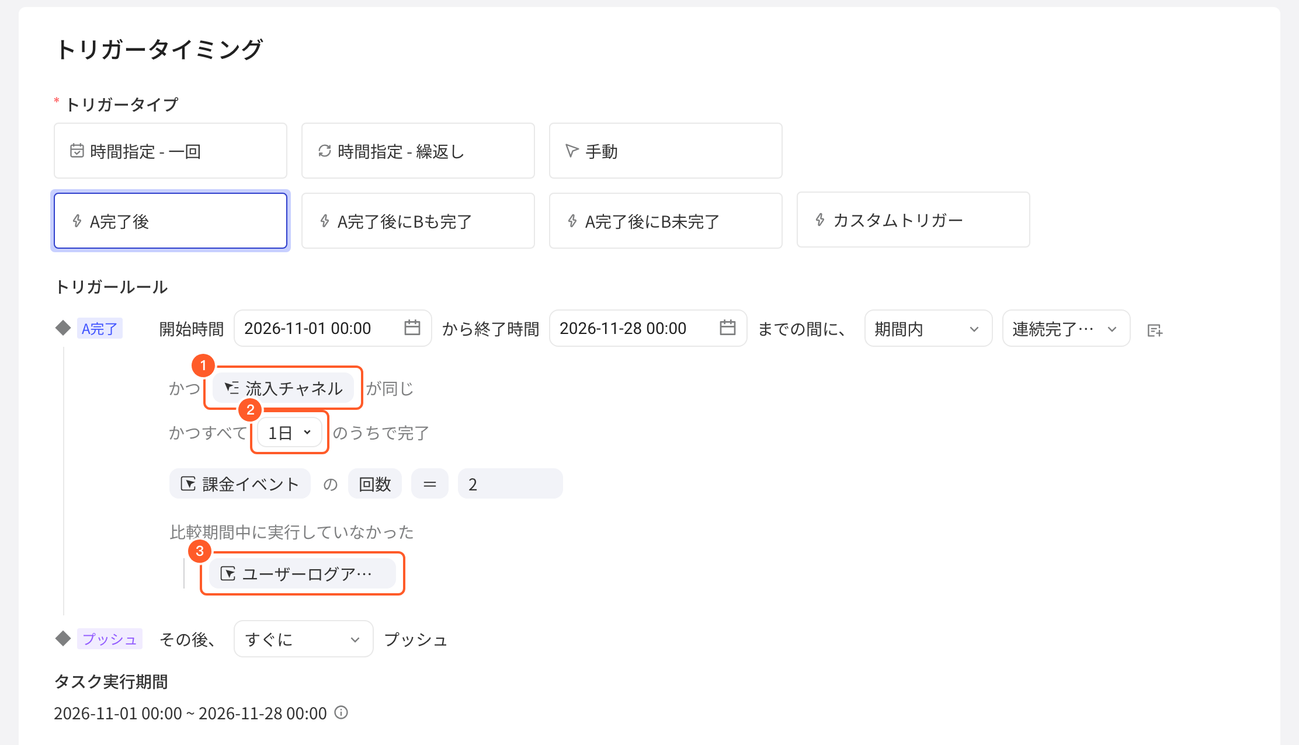Click the lightning icon on カスタムトリガー
The width and height of the screenshot is (1299, 745).
(820, 220)
